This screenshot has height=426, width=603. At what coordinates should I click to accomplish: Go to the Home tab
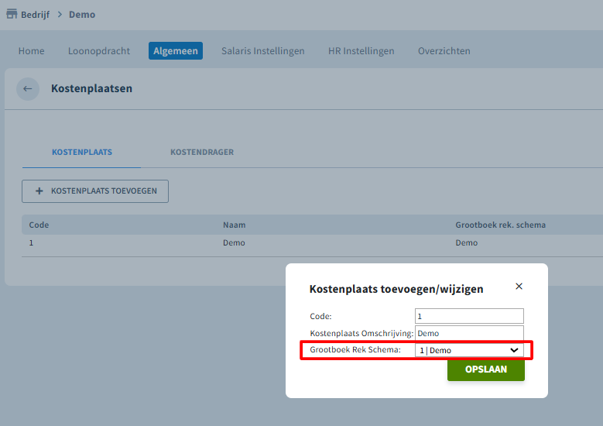[x=32, y=51]
